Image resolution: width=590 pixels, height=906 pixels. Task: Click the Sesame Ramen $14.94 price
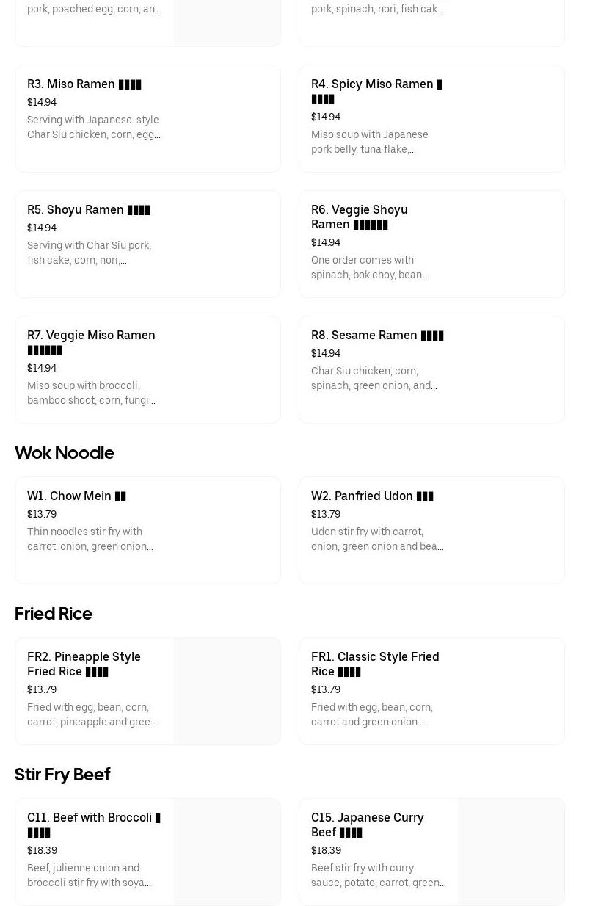point(326,354)
